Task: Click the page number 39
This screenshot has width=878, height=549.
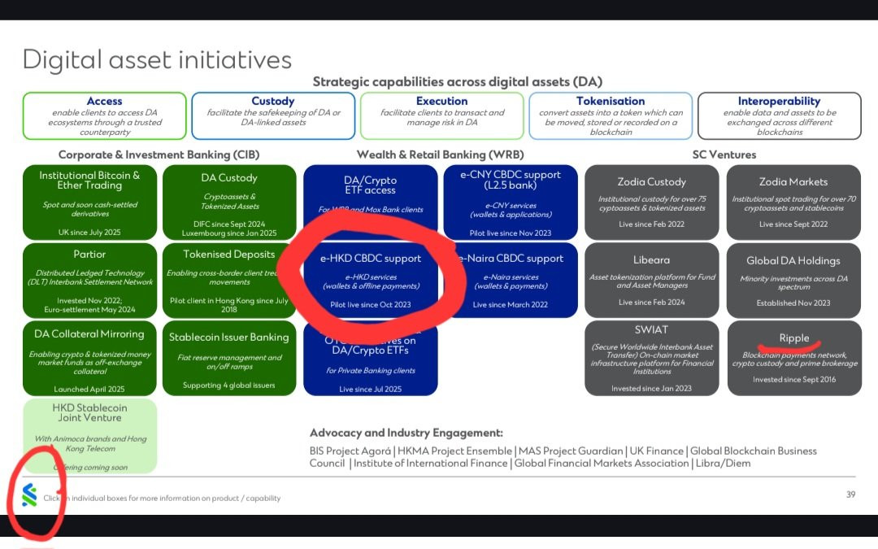Action: (x=850, y=495)
